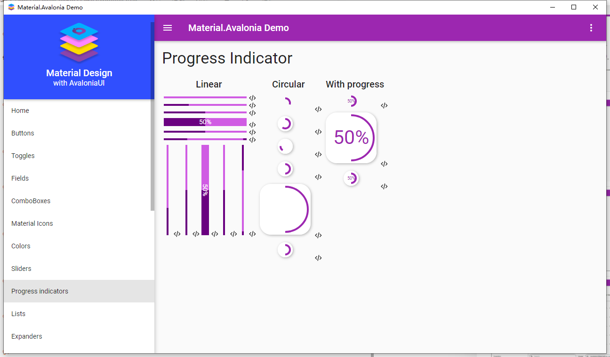
Task: Open the Material Icons page
Action: pos(79,223)
